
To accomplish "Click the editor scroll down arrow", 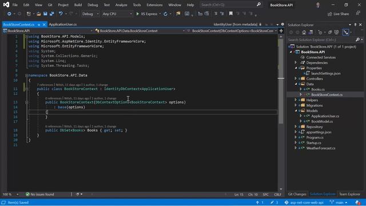I will [x=281, y=189].
